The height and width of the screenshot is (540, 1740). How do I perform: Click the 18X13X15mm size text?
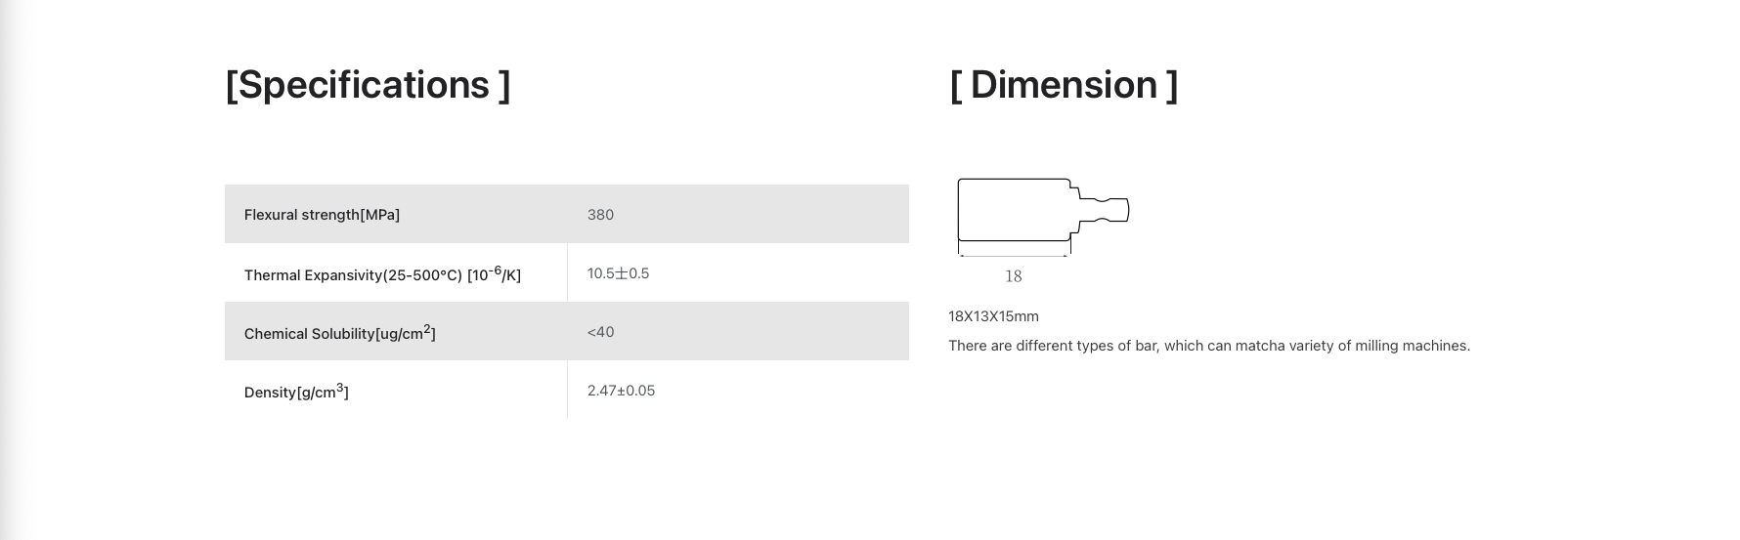pyautogui.click(x=993, y=316)
